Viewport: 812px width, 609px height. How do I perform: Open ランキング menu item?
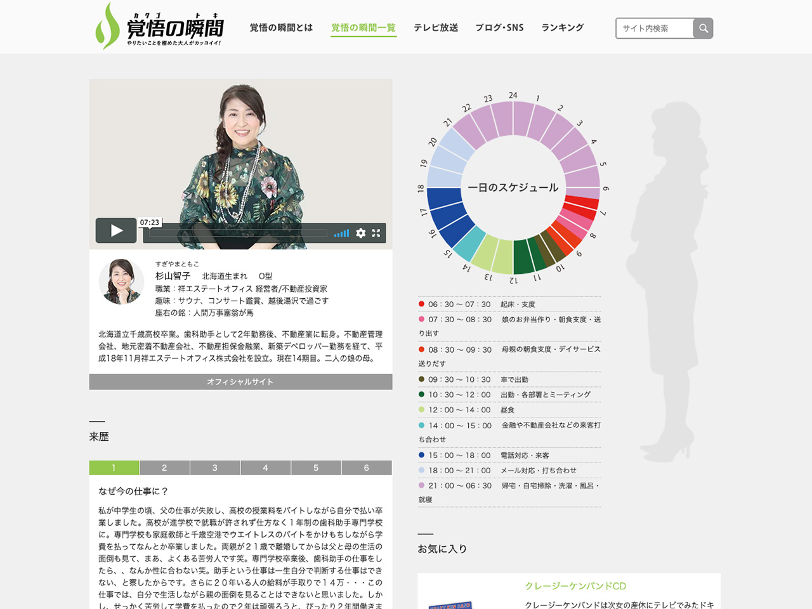[562, 27]
